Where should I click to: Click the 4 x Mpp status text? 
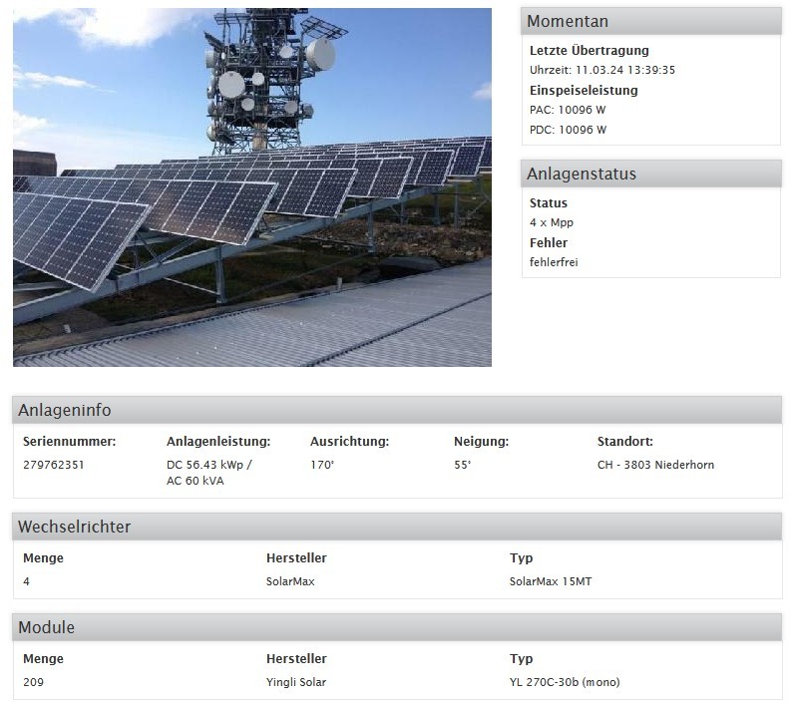(x=552, y=222)
